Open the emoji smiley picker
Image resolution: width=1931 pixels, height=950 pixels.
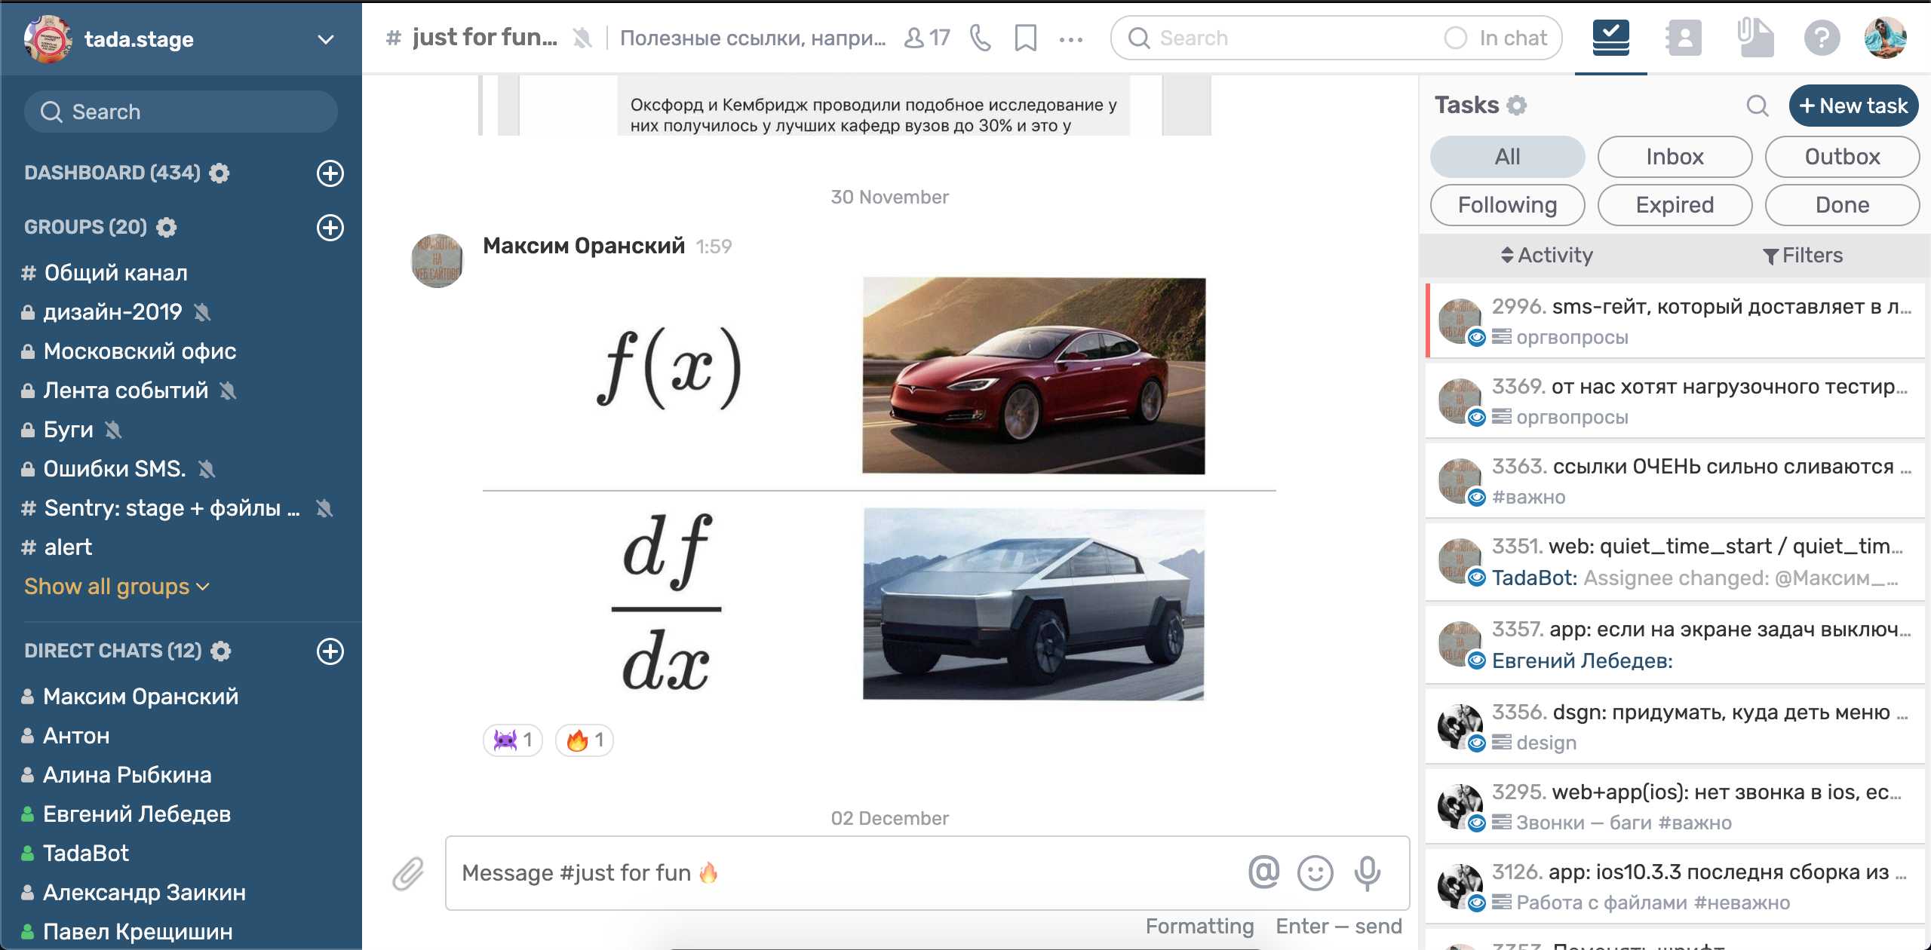(1315, 873)
